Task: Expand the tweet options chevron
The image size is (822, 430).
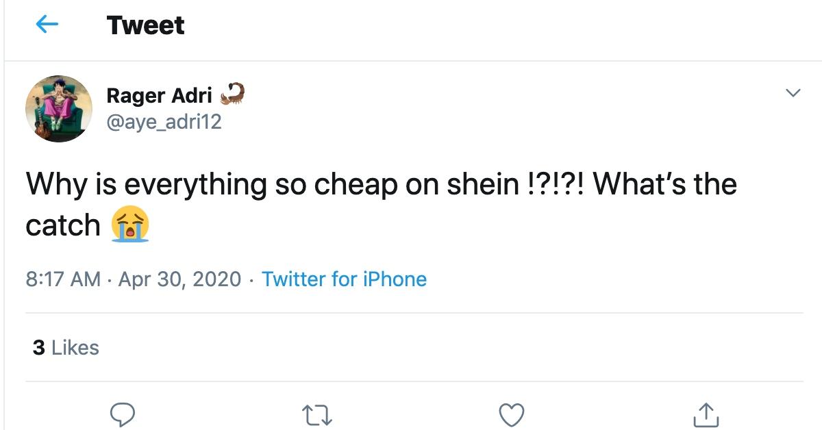Action: click(792, 93)
